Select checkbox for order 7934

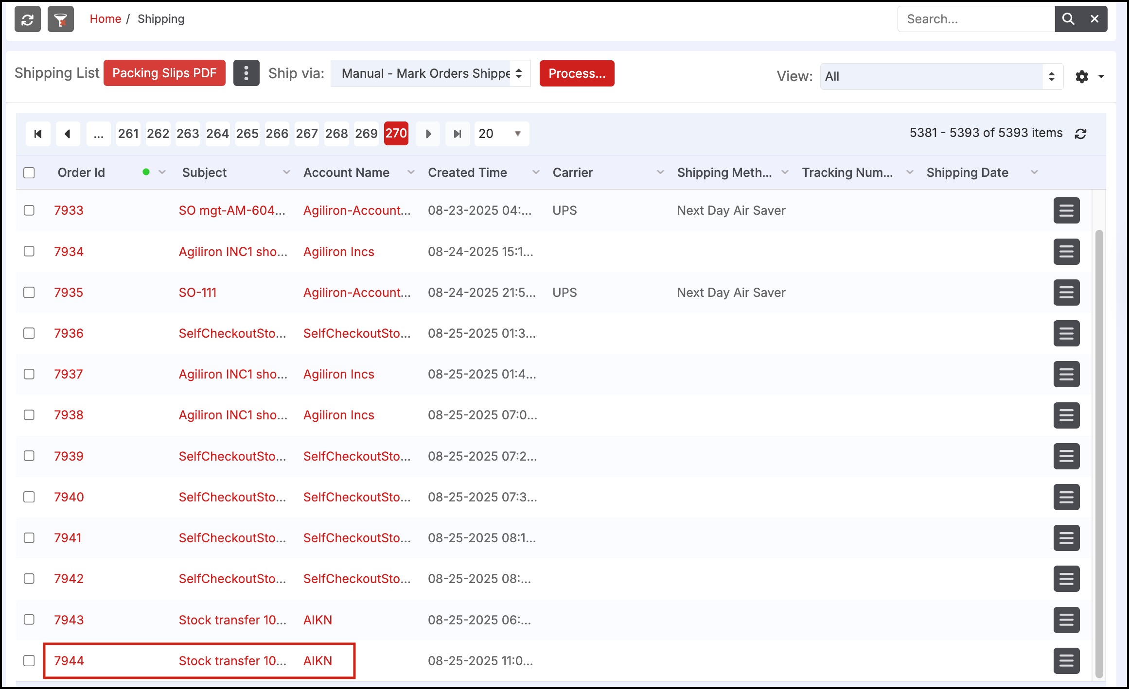point(29,251)
